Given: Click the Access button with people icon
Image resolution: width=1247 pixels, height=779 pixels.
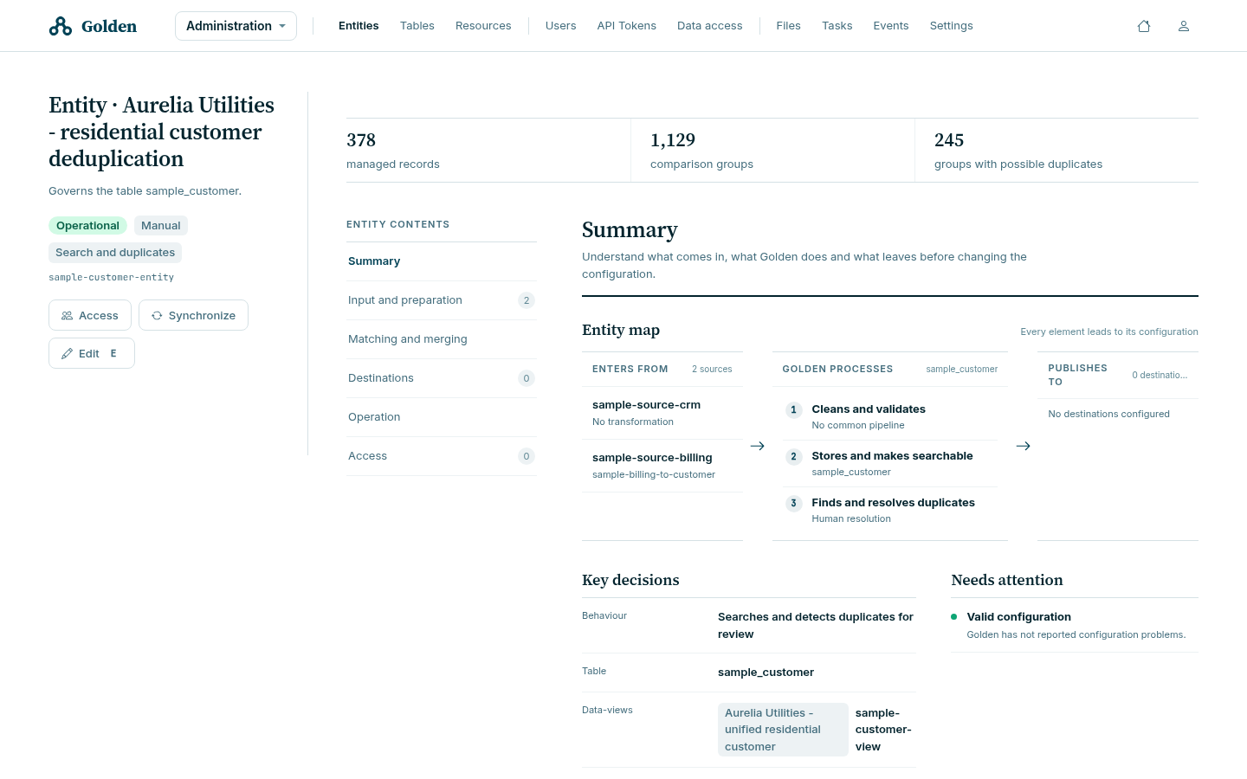Looking at the screenshot, I should pyautogui.click(x=90, y=315).
